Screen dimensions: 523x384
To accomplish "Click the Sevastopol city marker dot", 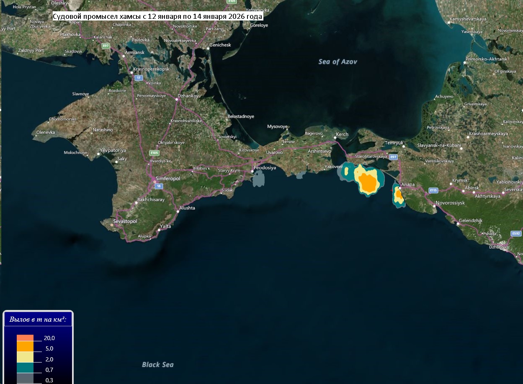I will [112, 225].
